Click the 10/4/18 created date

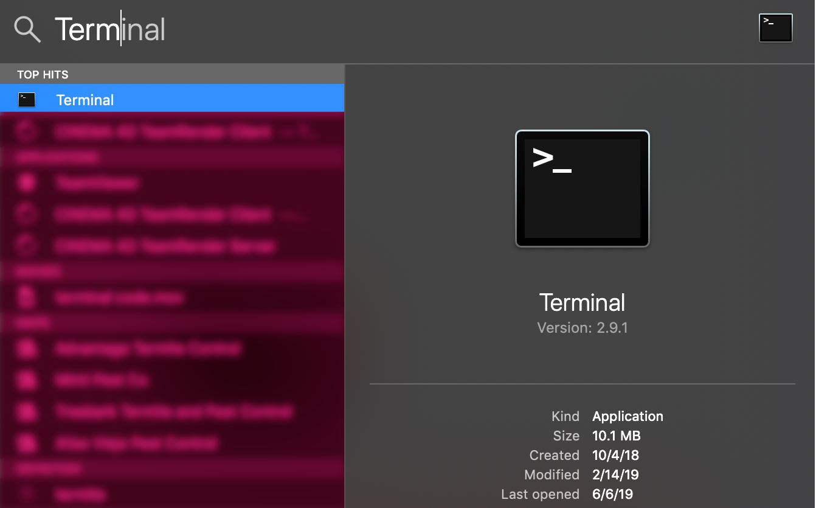click(616, 455)
